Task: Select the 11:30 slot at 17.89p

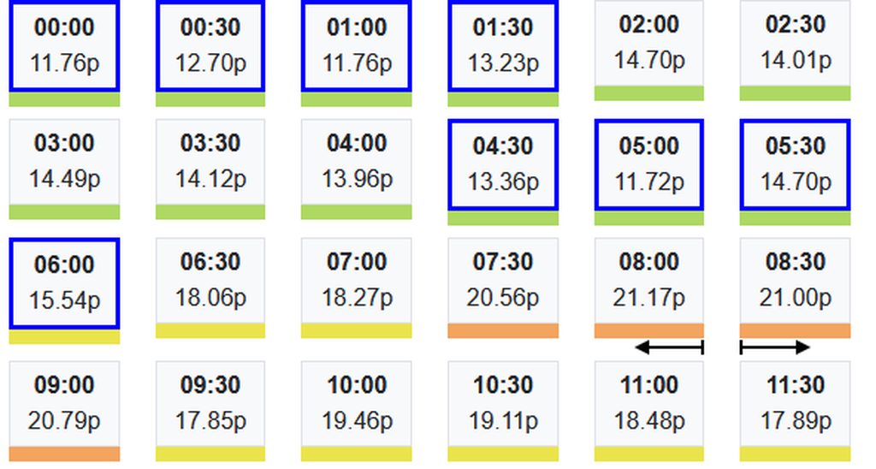Action: [796, 404]
